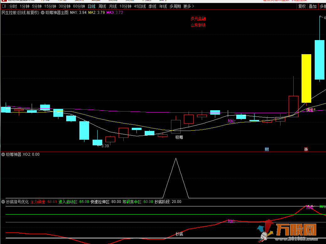Switch to the 60分钟 period tab
This screenshot has width=326, height=244.
point(79,6)
